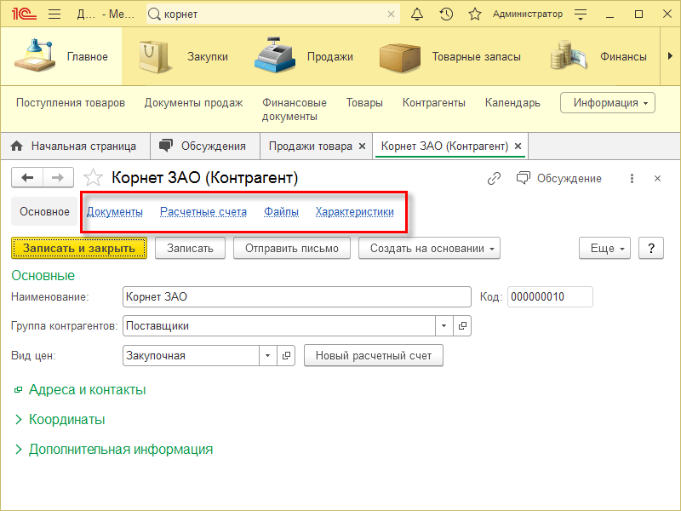Switch to the Начальная страница tab
Image resolution: width=681 pixels, height=511 pixels.
75,146
